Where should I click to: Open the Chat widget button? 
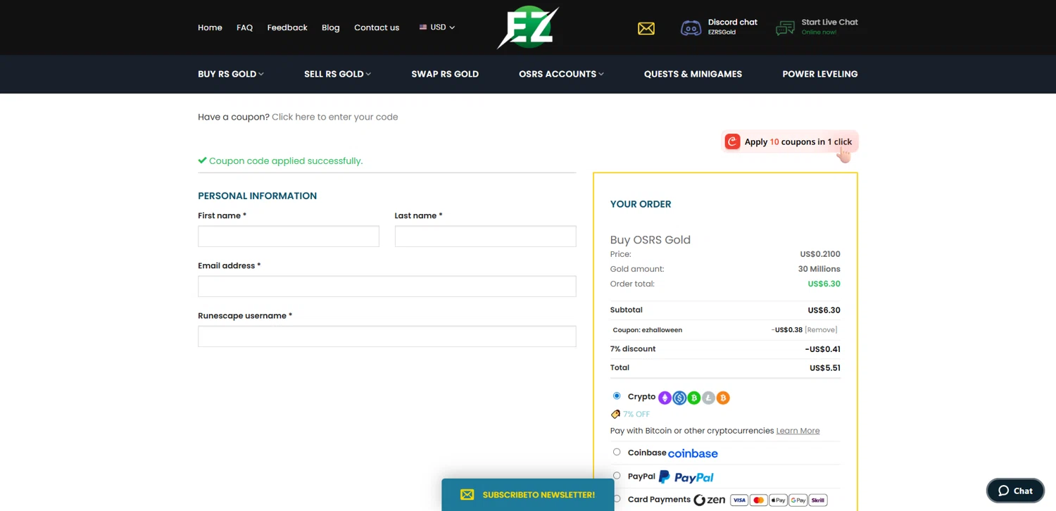pyautogui.click(x=1015, y=491)
